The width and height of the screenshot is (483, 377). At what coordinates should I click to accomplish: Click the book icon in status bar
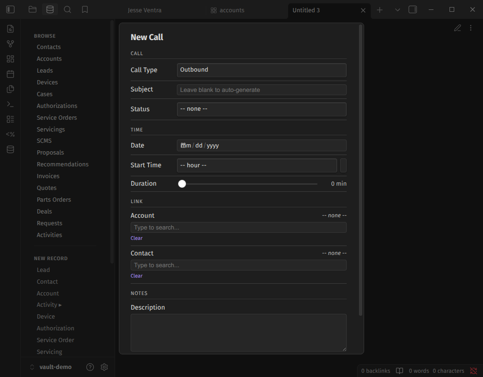click(x=400, y=371)
